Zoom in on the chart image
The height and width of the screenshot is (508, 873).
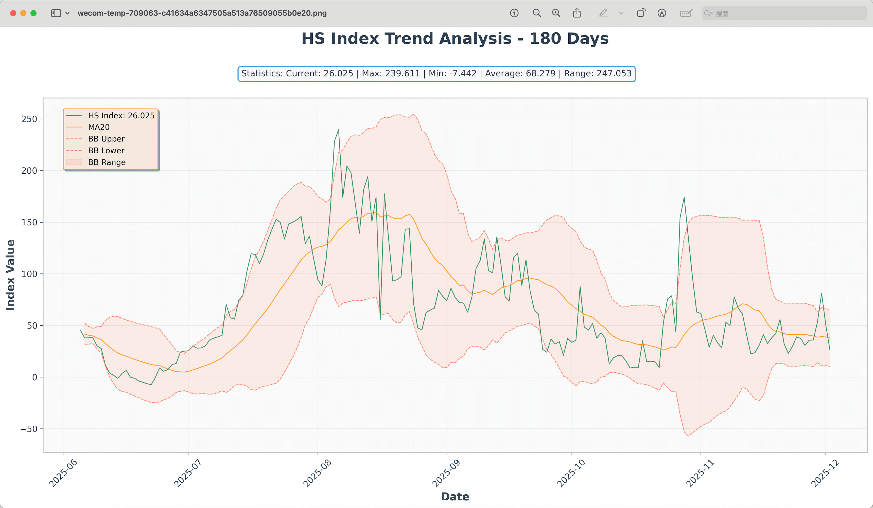point(556,13)
